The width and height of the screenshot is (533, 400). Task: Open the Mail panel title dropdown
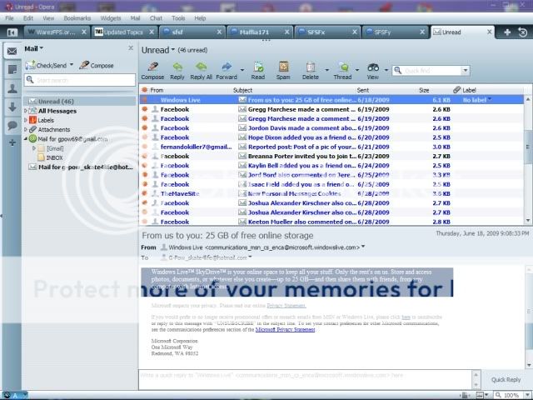[x=42, y=48]
